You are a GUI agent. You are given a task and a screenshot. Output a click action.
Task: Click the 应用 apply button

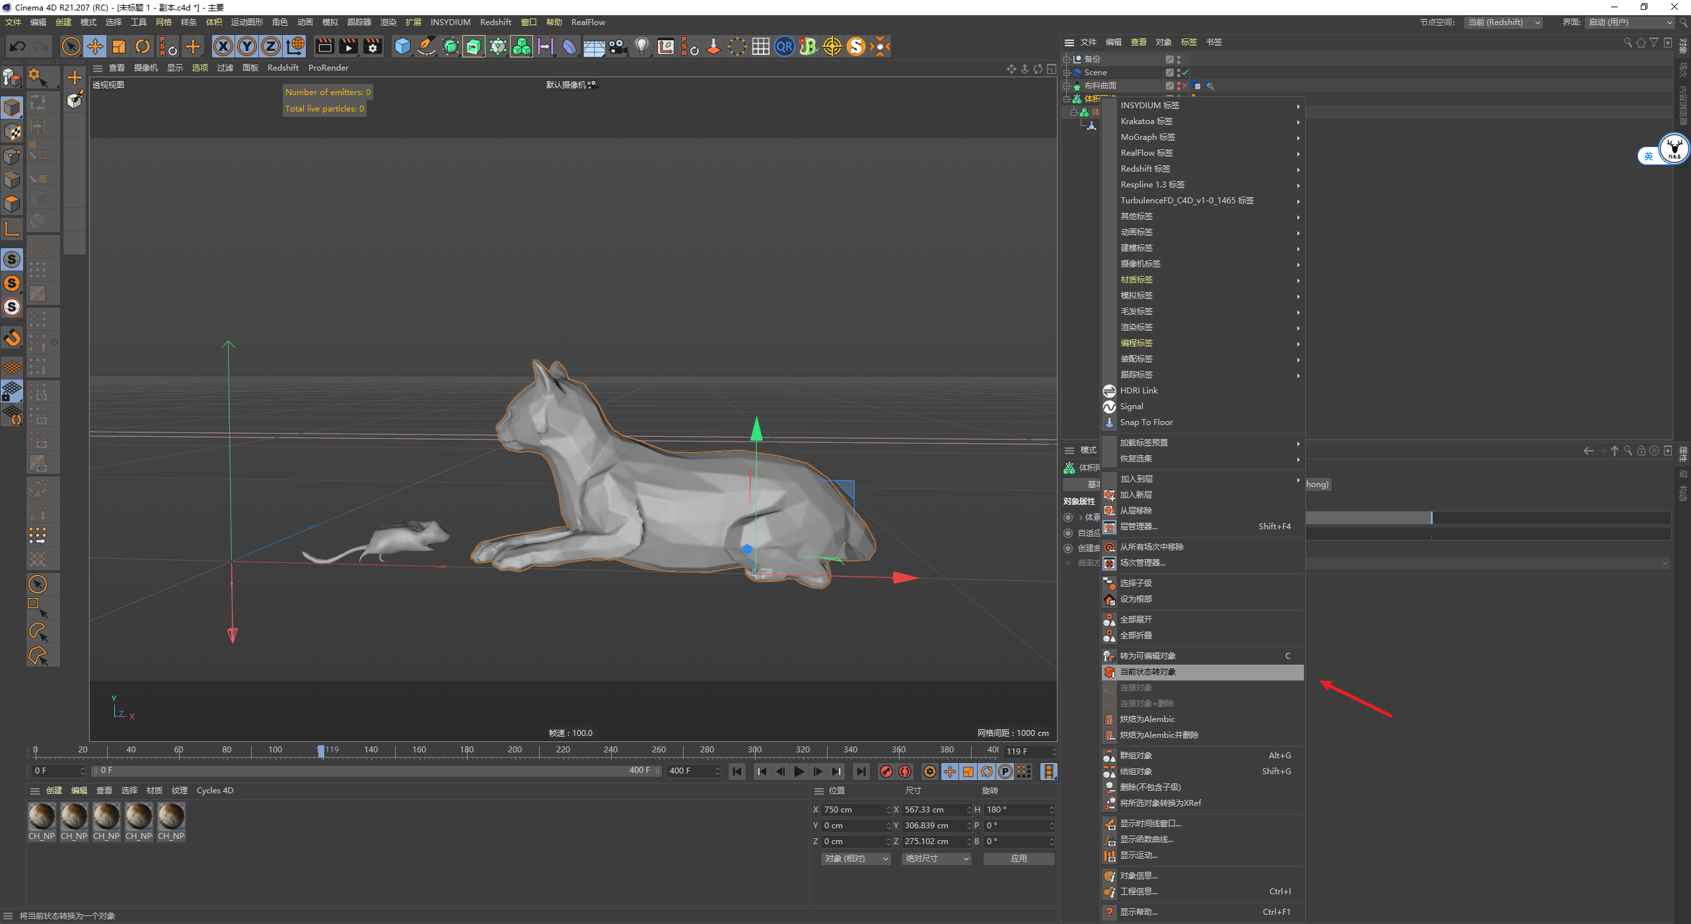1019,859
